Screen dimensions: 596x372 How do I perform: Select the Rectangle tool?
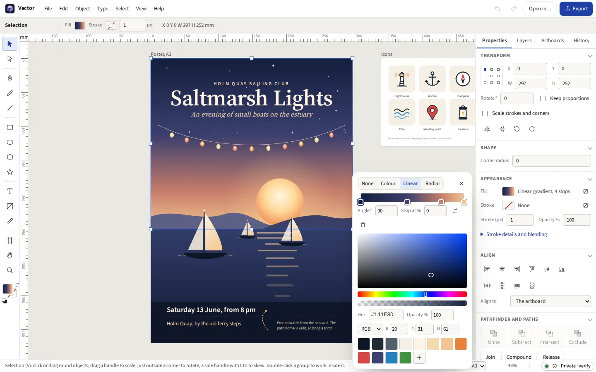pos(10,127)
